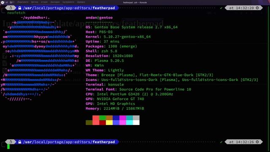Click the bright cyan swatch in the palette
Image resolution: width=270 pixels, height=152 pixels.
[x=130, y=122]
